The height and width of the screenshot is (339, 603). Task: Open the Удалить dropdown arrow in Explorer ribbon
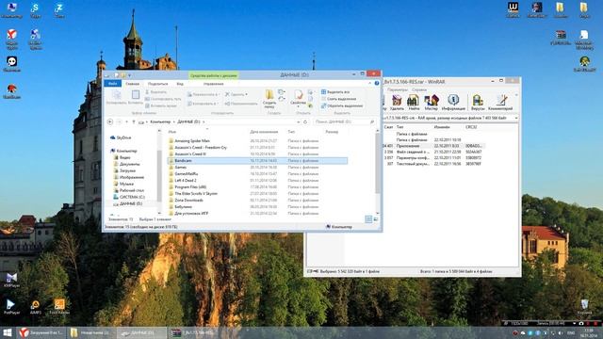246,94
